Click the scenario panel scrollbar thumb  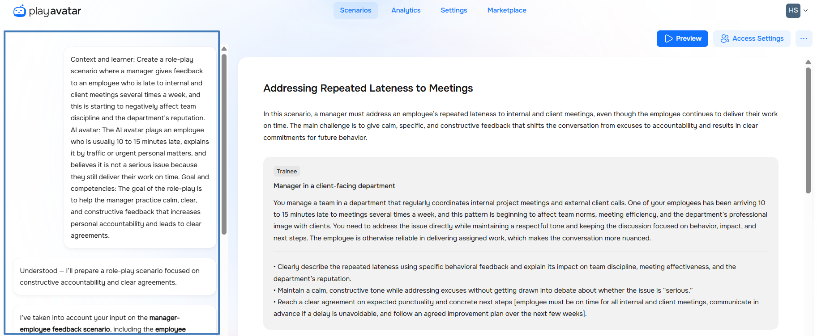[808, 130]
